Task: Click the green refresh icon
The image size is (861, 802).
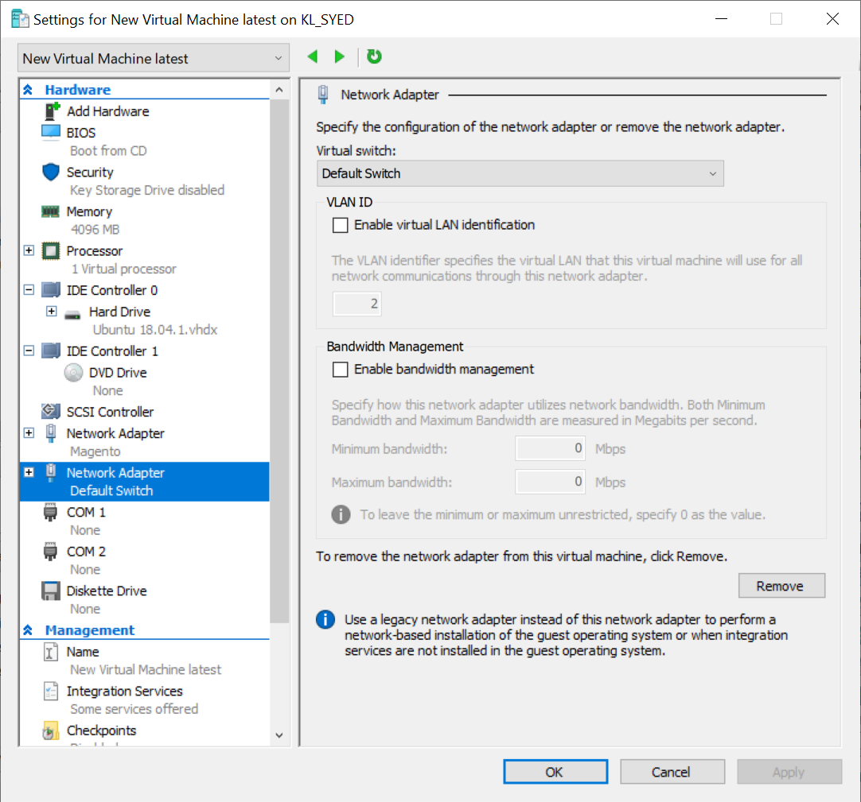Action: tap(374, 56)
